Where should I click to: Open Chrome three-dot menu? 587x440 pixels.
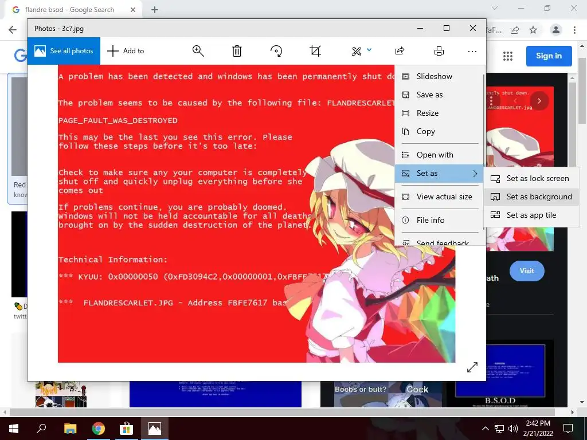pyautogui.click(x=574, y=30)
